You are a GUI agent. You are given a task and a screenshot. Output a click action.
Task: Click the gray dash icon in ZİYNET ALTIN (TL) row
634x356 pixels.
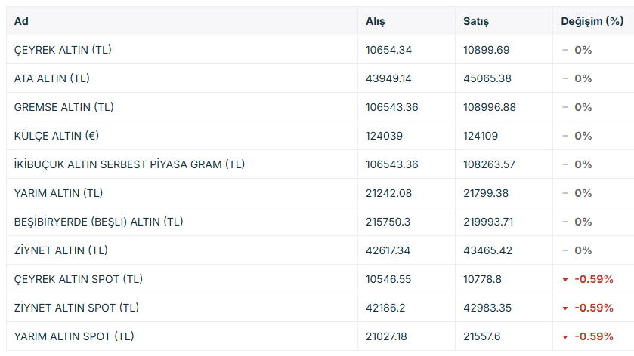[565, 250]
